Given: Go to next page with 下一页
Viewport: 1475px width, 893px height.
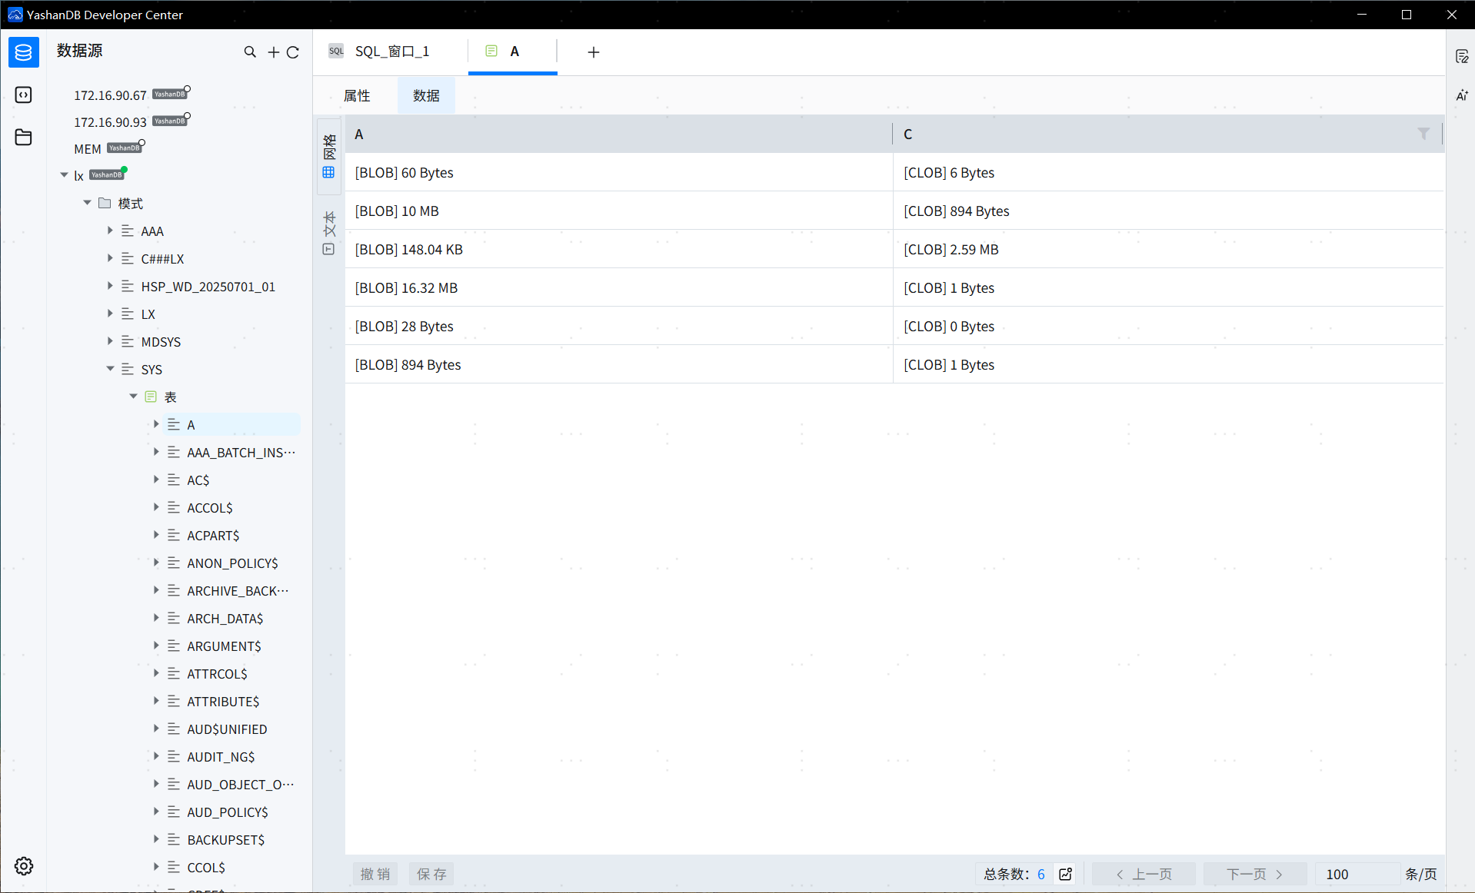Looking at the screenshot, I should [1254, 874].
